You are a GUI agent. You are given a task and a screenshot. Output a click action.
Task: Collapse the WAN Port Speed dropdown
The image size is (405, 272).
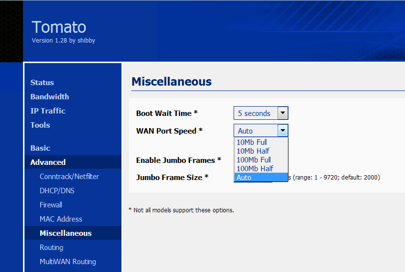tap(261, 131)
